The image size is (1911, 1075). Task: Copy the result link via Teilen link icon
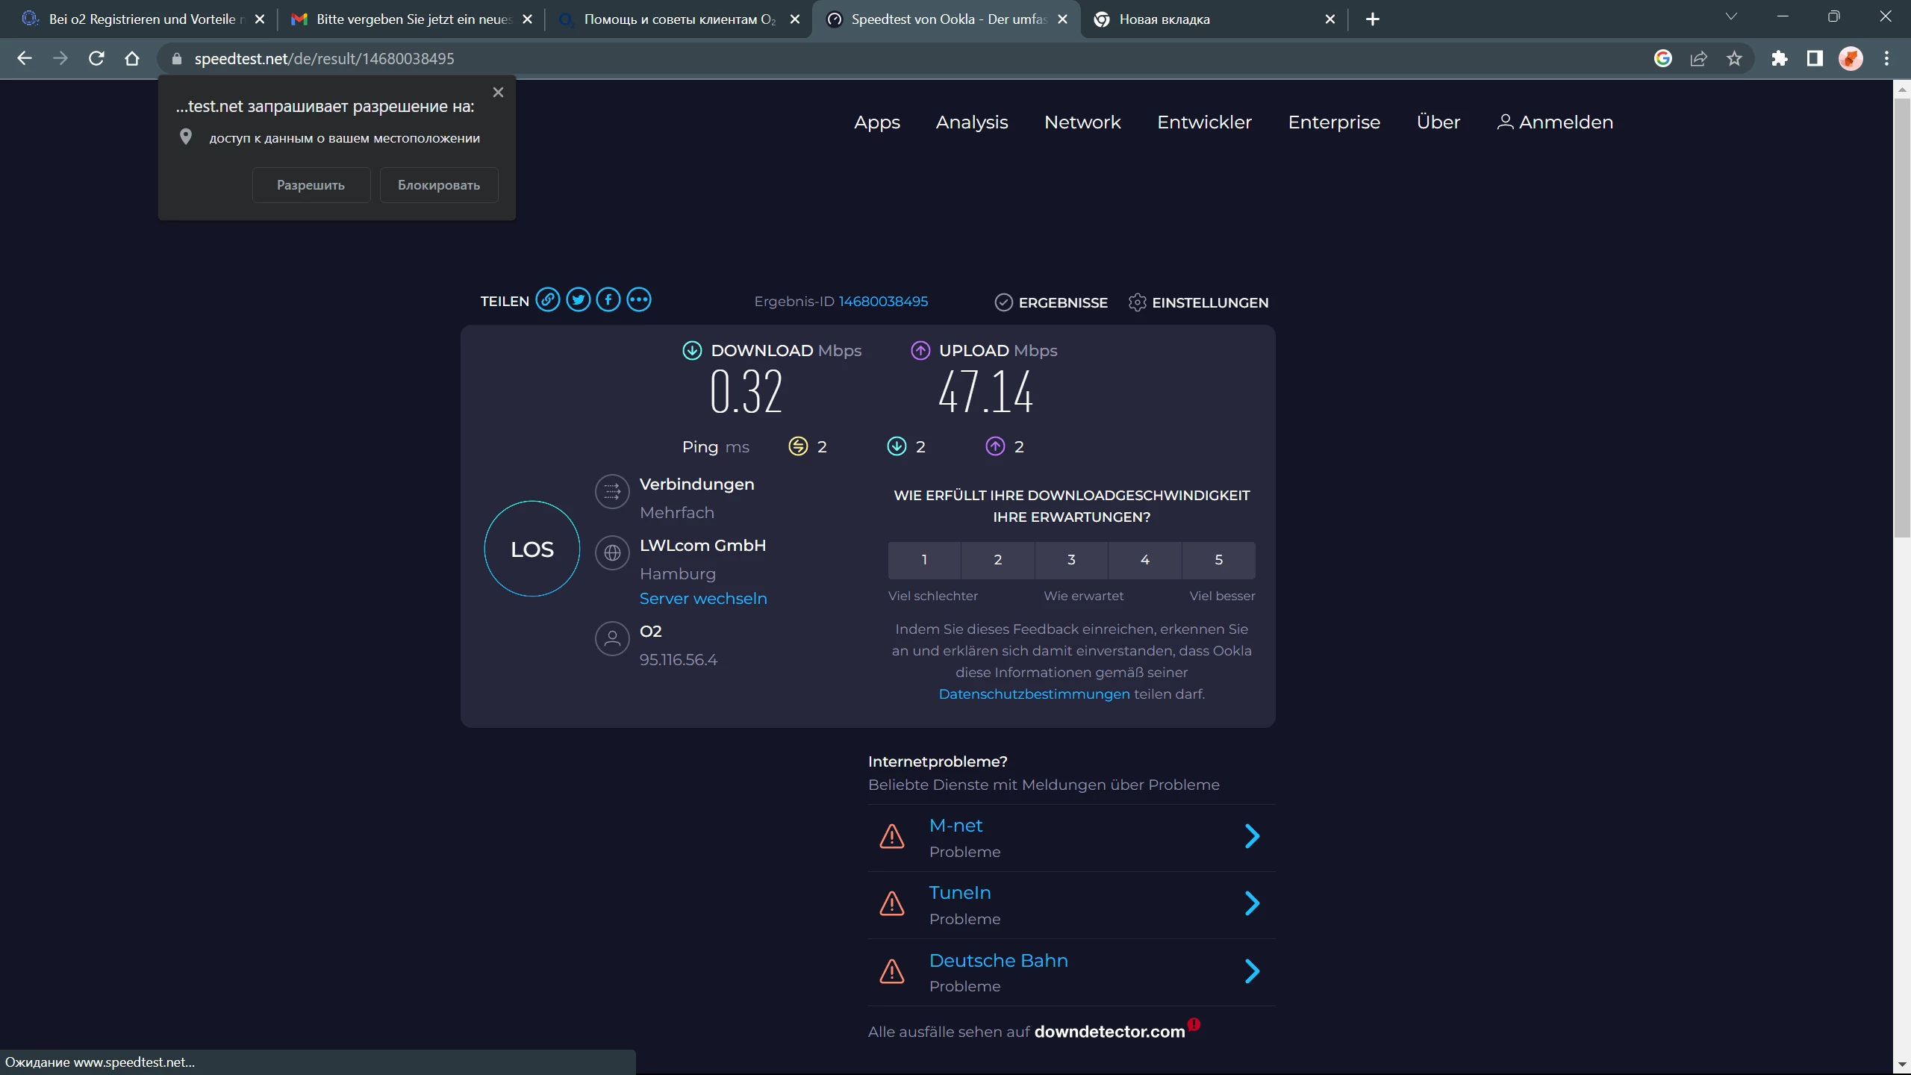(548, 300)
